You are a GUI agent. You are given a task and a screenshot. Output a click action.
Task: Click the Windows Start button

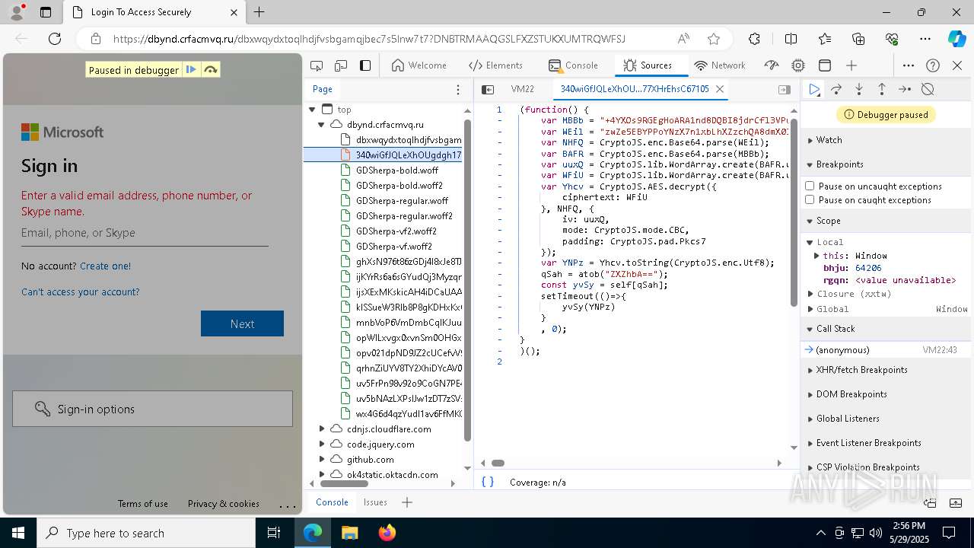click(18, 533)
